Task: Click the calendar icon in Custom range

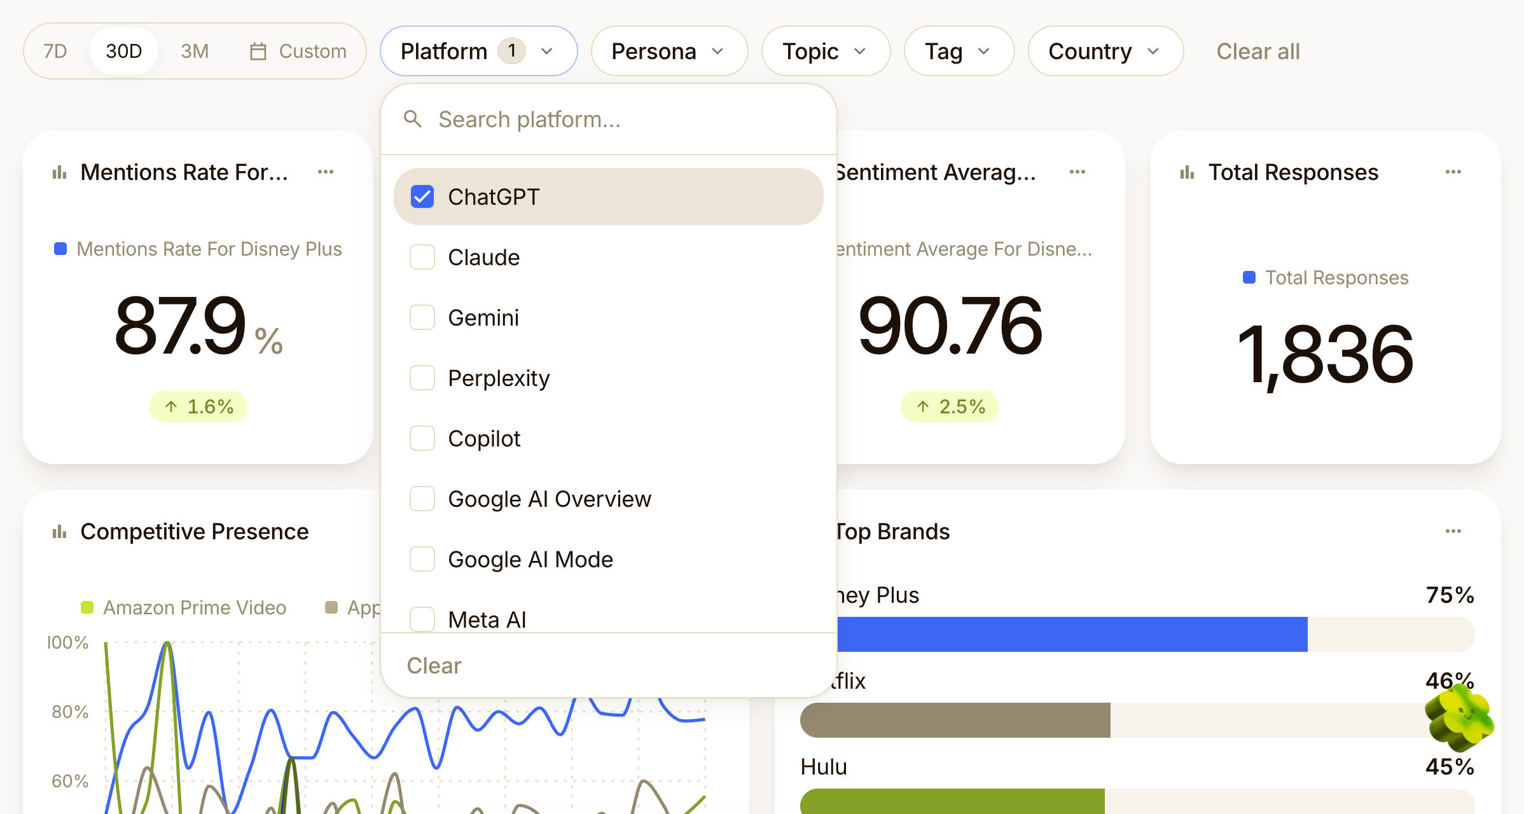Action: click(x=258, y=51)
